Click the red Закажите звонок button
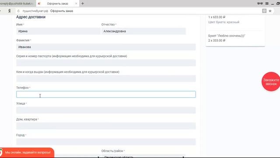Viewport: 280px width, 158px height. click(271, 82)
